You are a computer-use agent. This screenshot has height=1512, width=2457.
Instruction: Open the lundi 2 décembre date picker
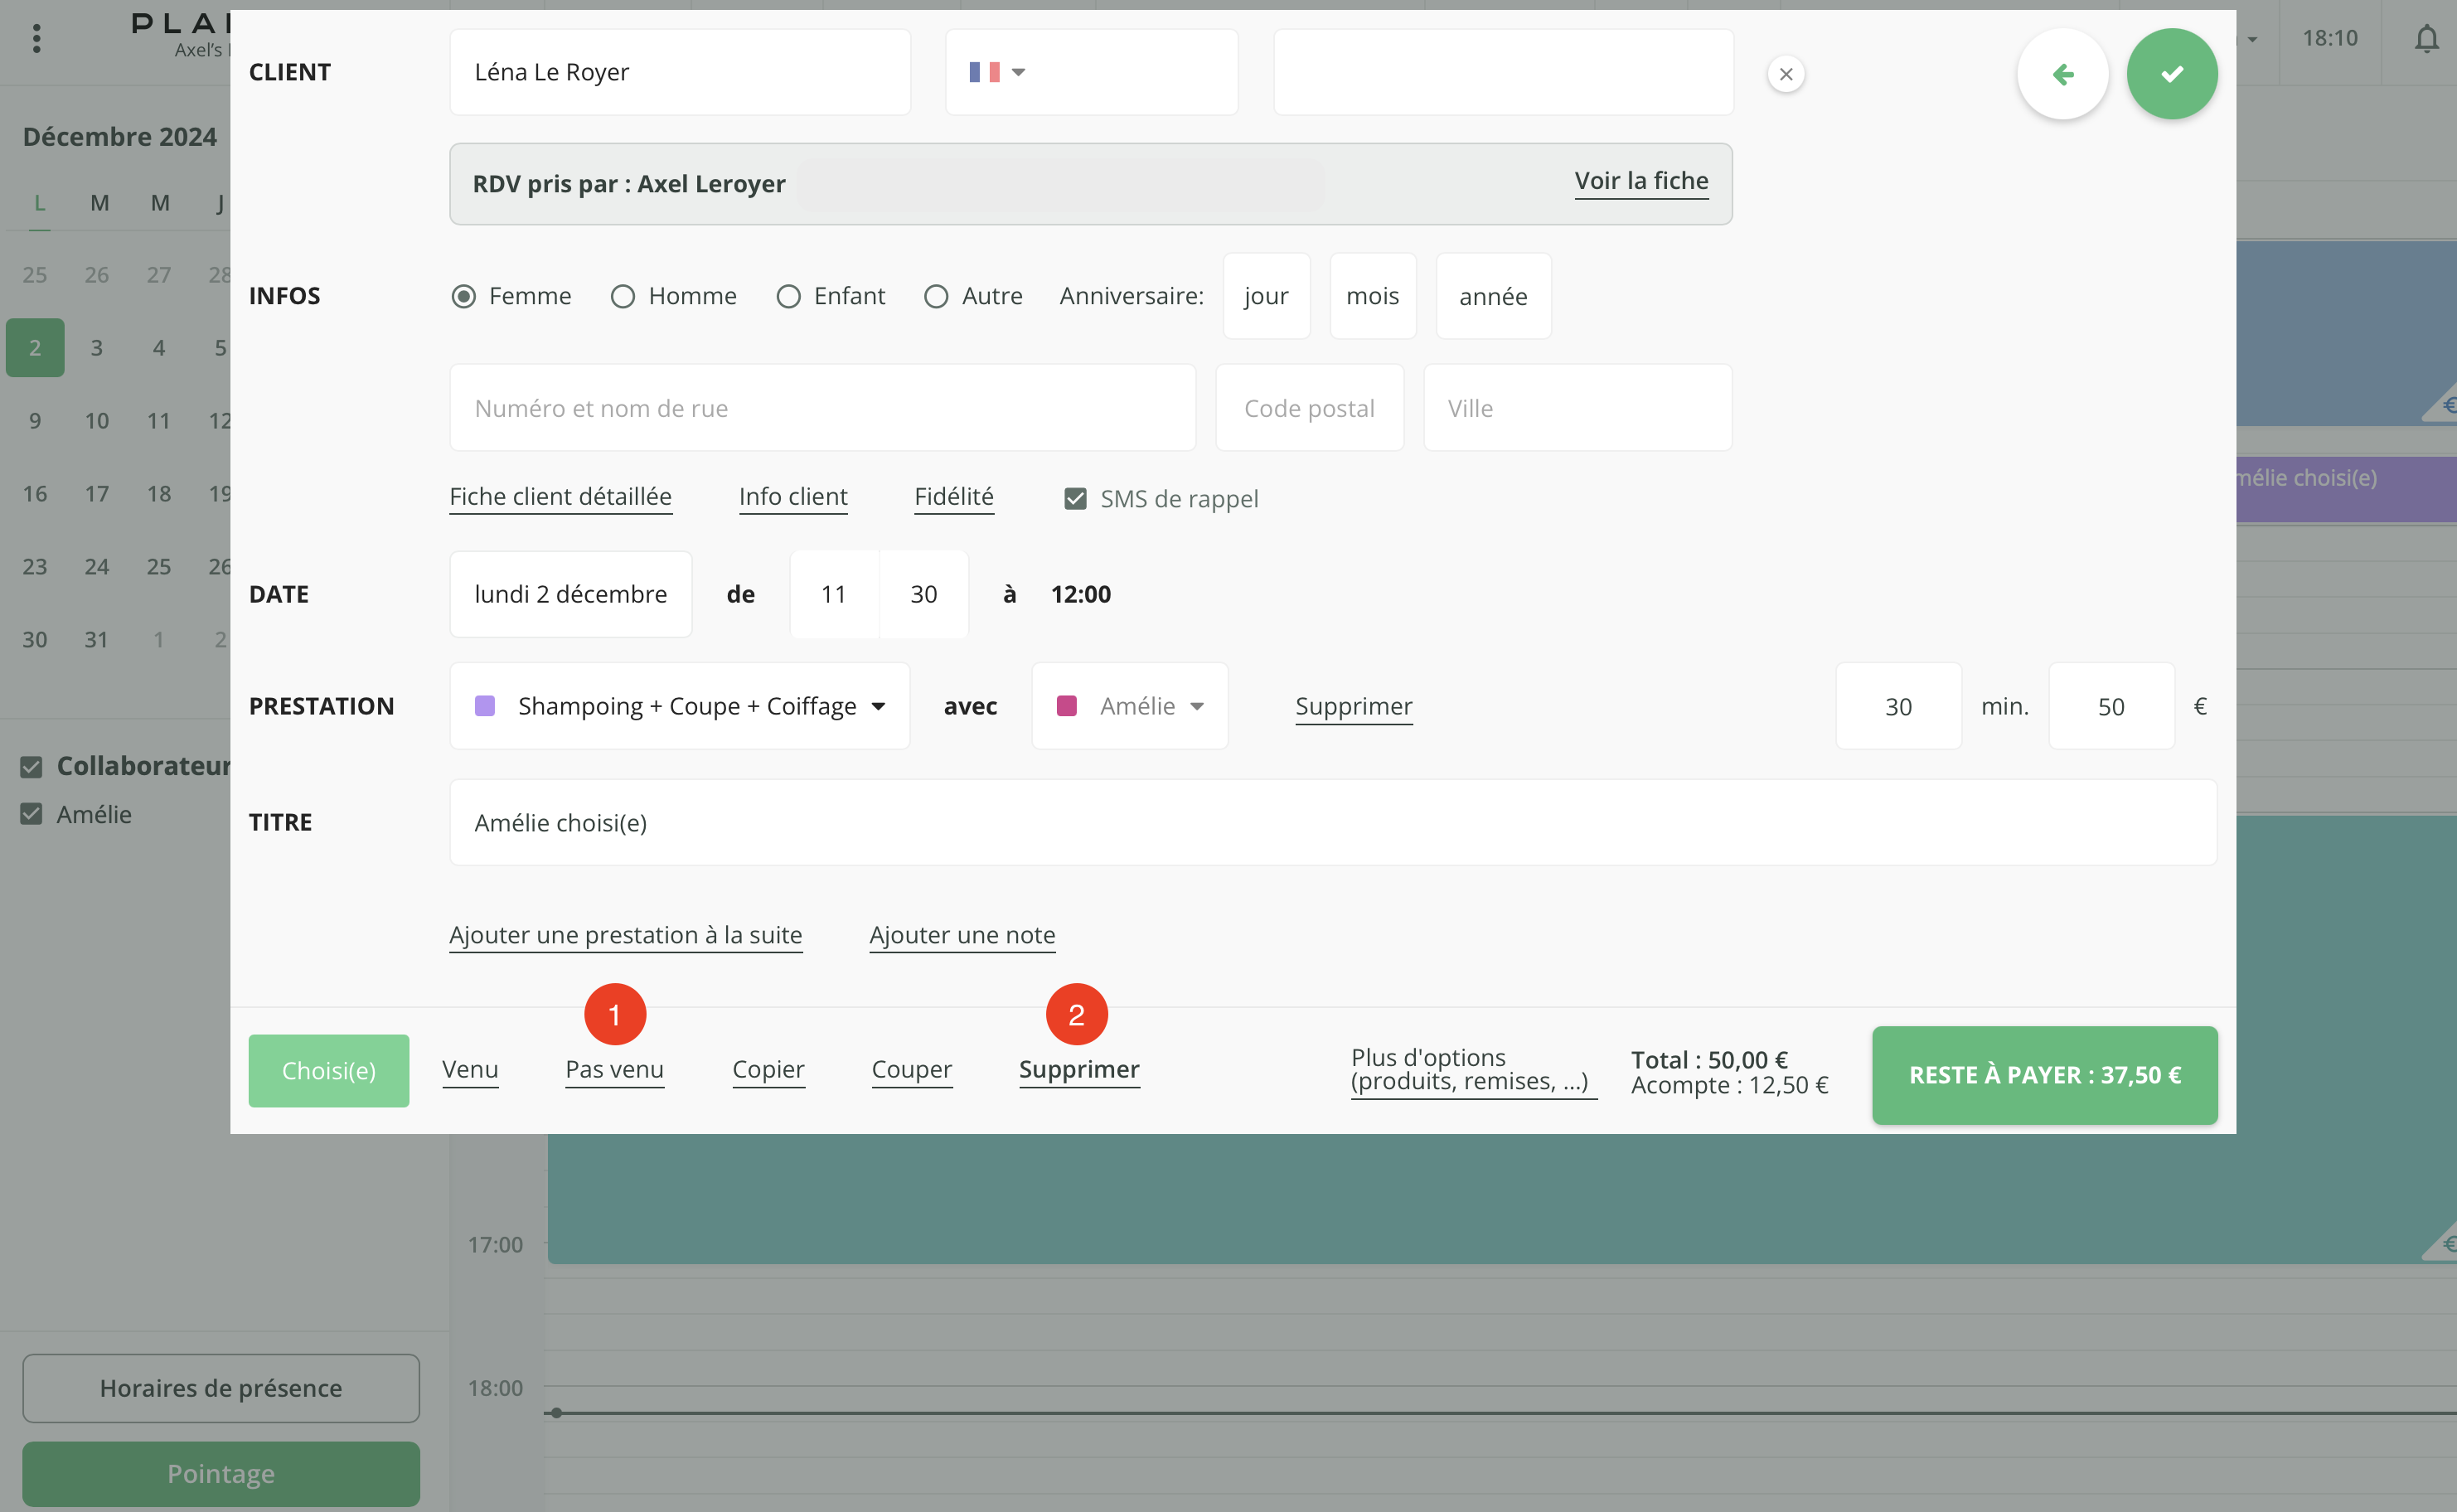tap(570, 594)
